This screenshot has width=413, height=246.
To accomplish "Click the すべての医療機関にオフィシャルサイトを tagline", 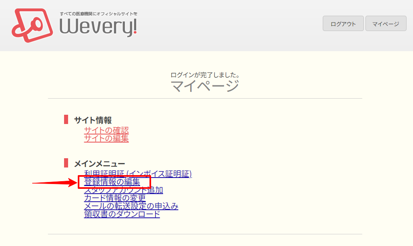I will point(98,14).
